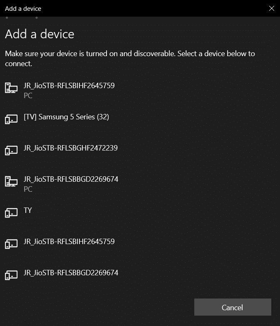Screen dimensions: 280x326
Task: Click device icon next to JR_JioSTB-RFLSBGHF2472239
Action: [11, 151]
